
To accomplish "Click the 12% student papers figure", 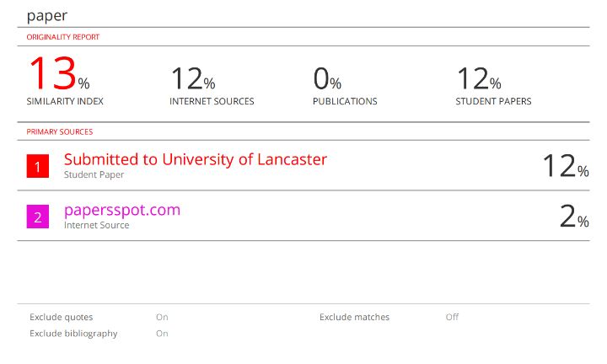I will [479, 78].
